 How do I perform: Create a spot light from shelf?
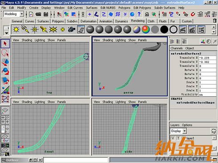44,29
